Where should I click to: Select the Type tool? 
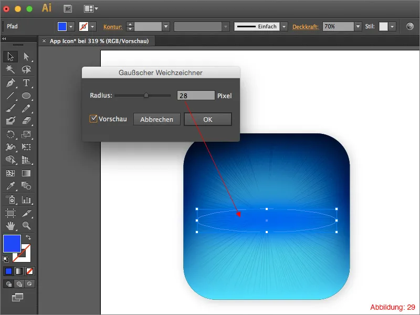(x=26, y=83)
